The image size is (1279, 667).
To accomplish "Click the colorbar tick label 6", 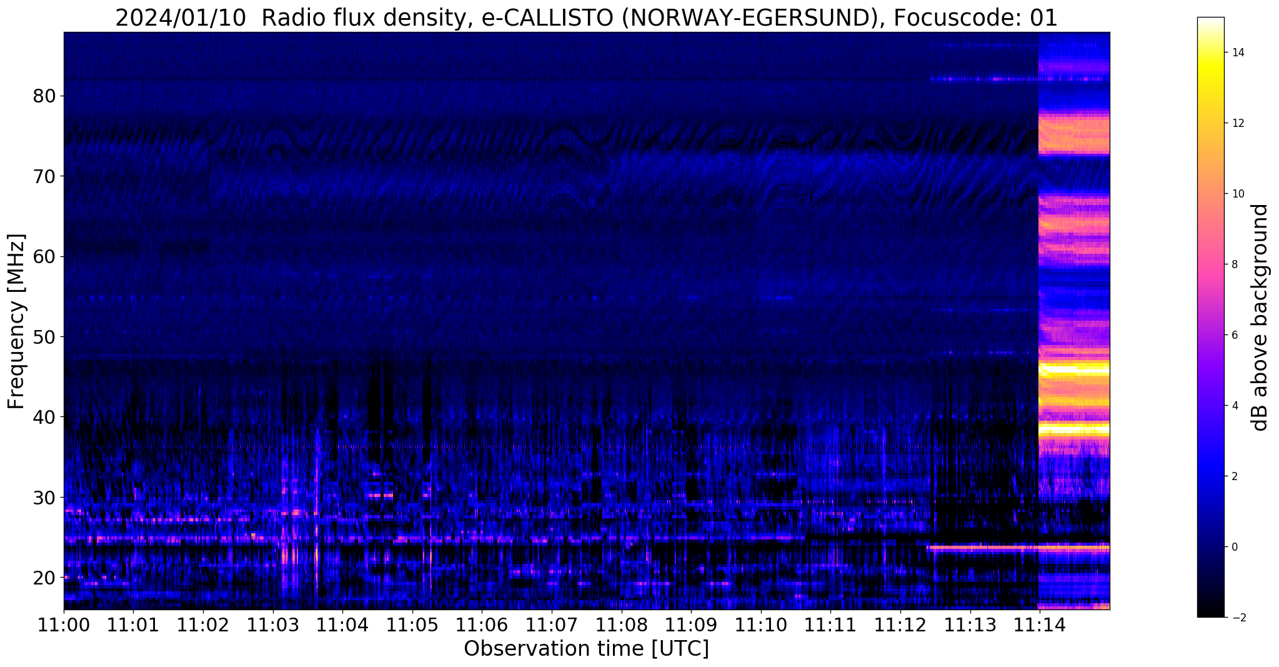I will (1234, 335).
